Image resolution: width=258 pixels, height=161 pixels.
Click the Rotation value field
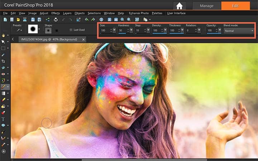tap(190, 30)
